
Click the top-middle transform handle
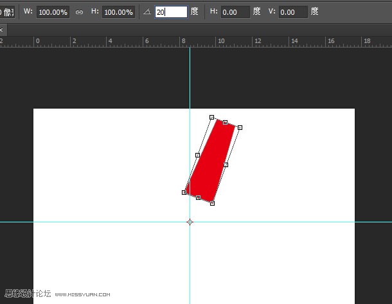225,122
